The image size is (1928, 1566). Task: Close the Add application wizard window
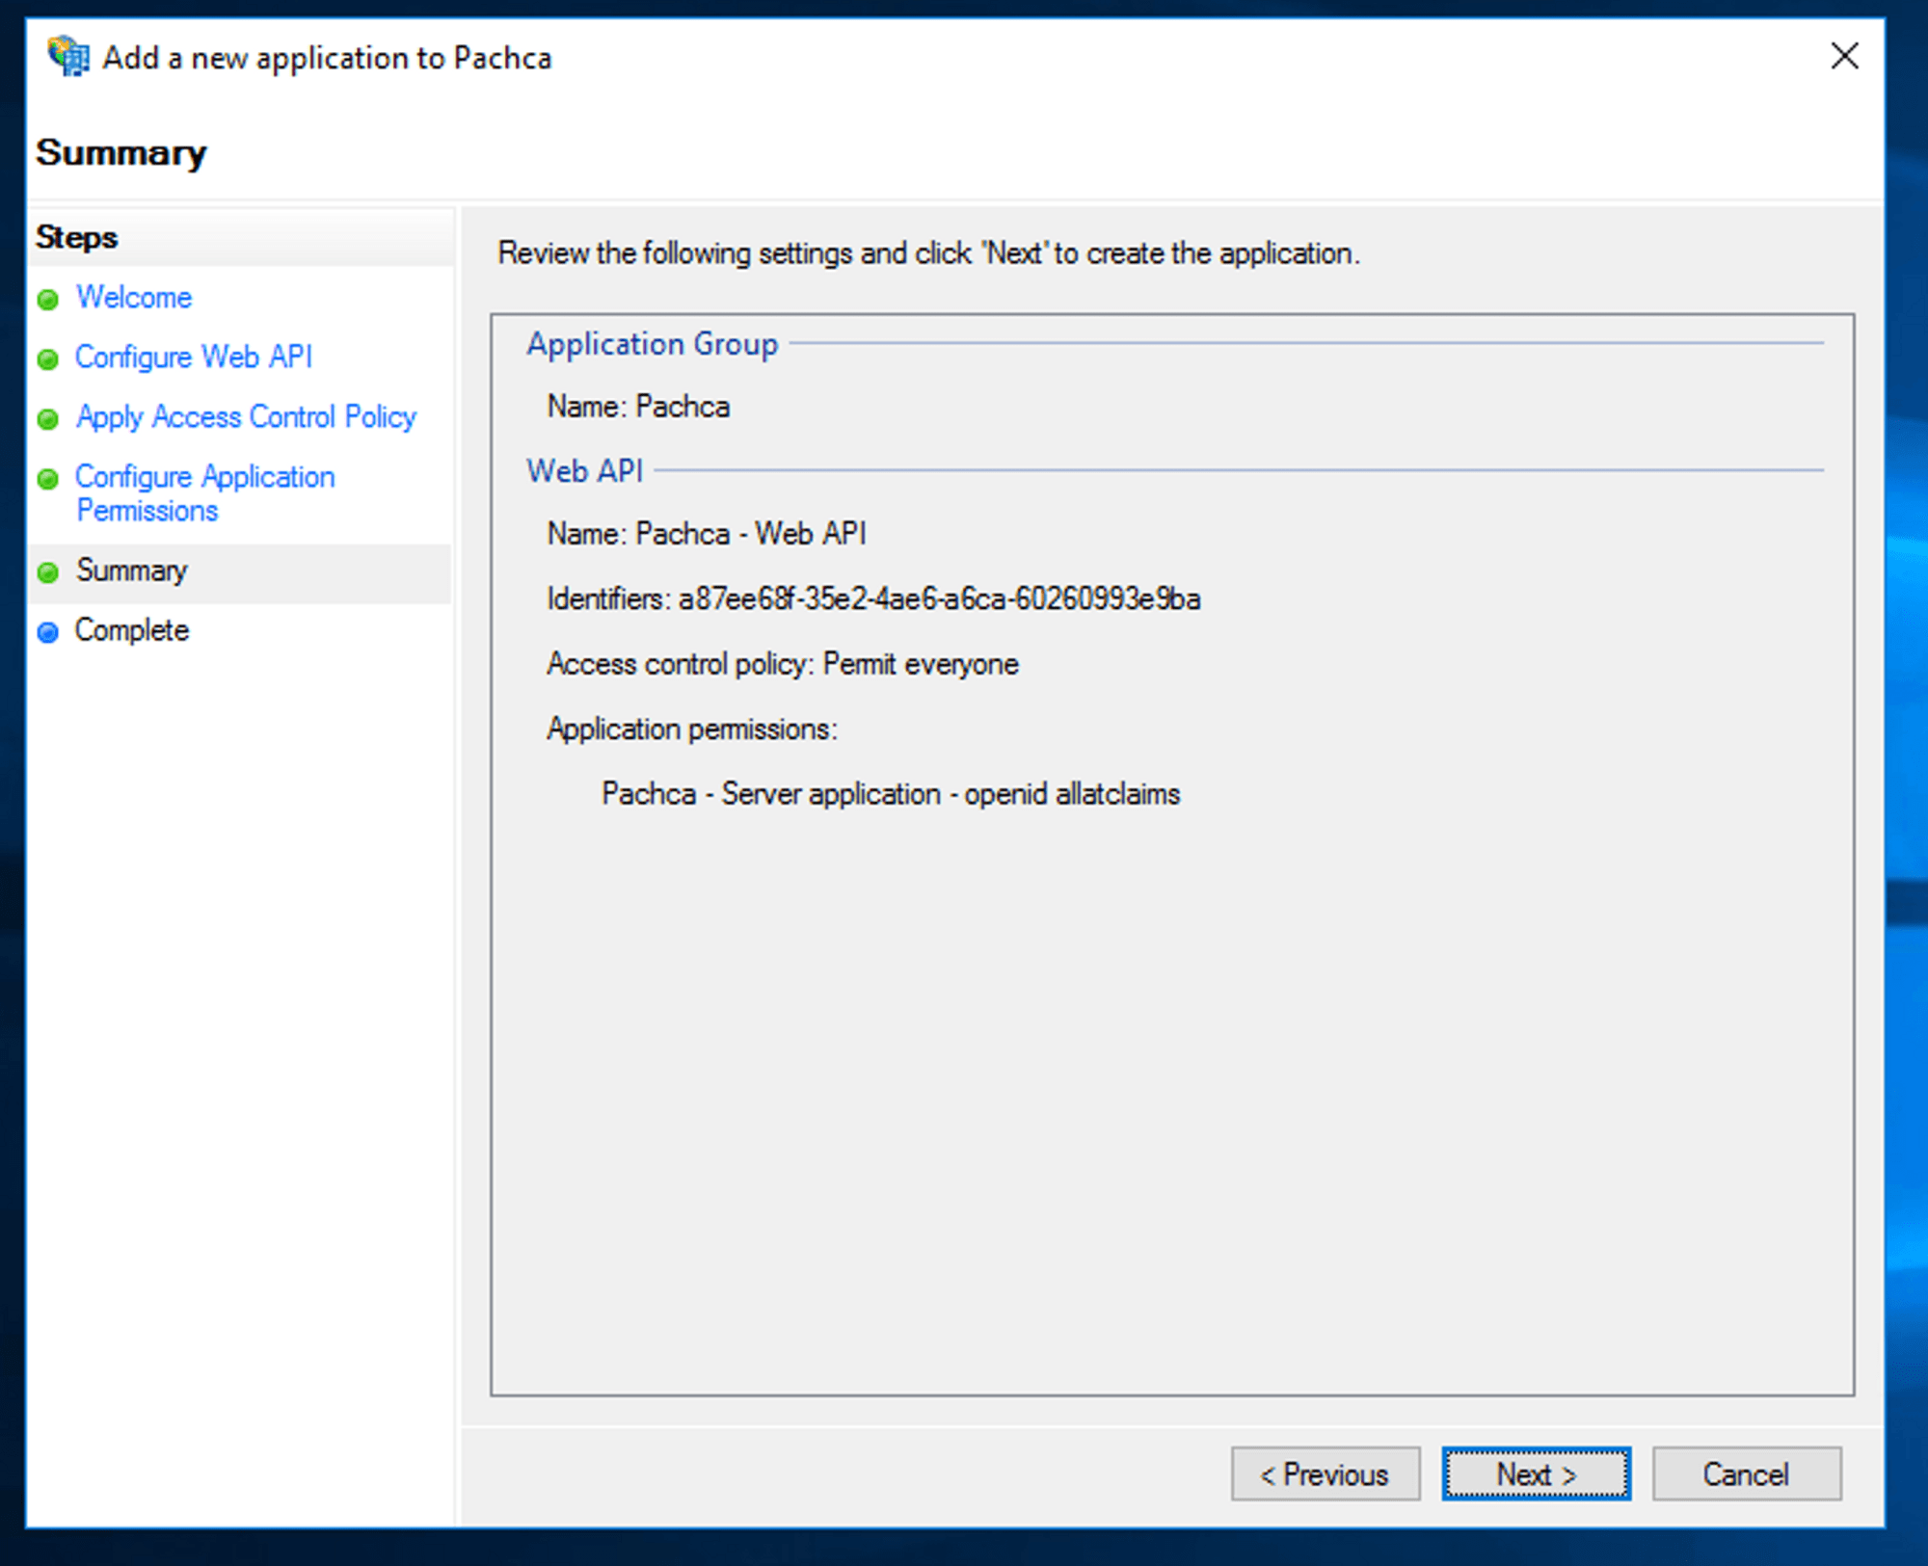pos(1843,56)
